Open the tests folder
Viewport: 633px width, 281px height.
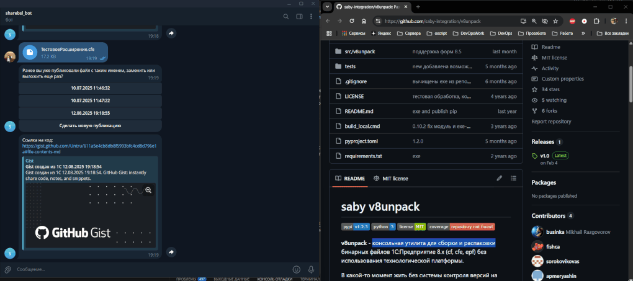[350, 66]
